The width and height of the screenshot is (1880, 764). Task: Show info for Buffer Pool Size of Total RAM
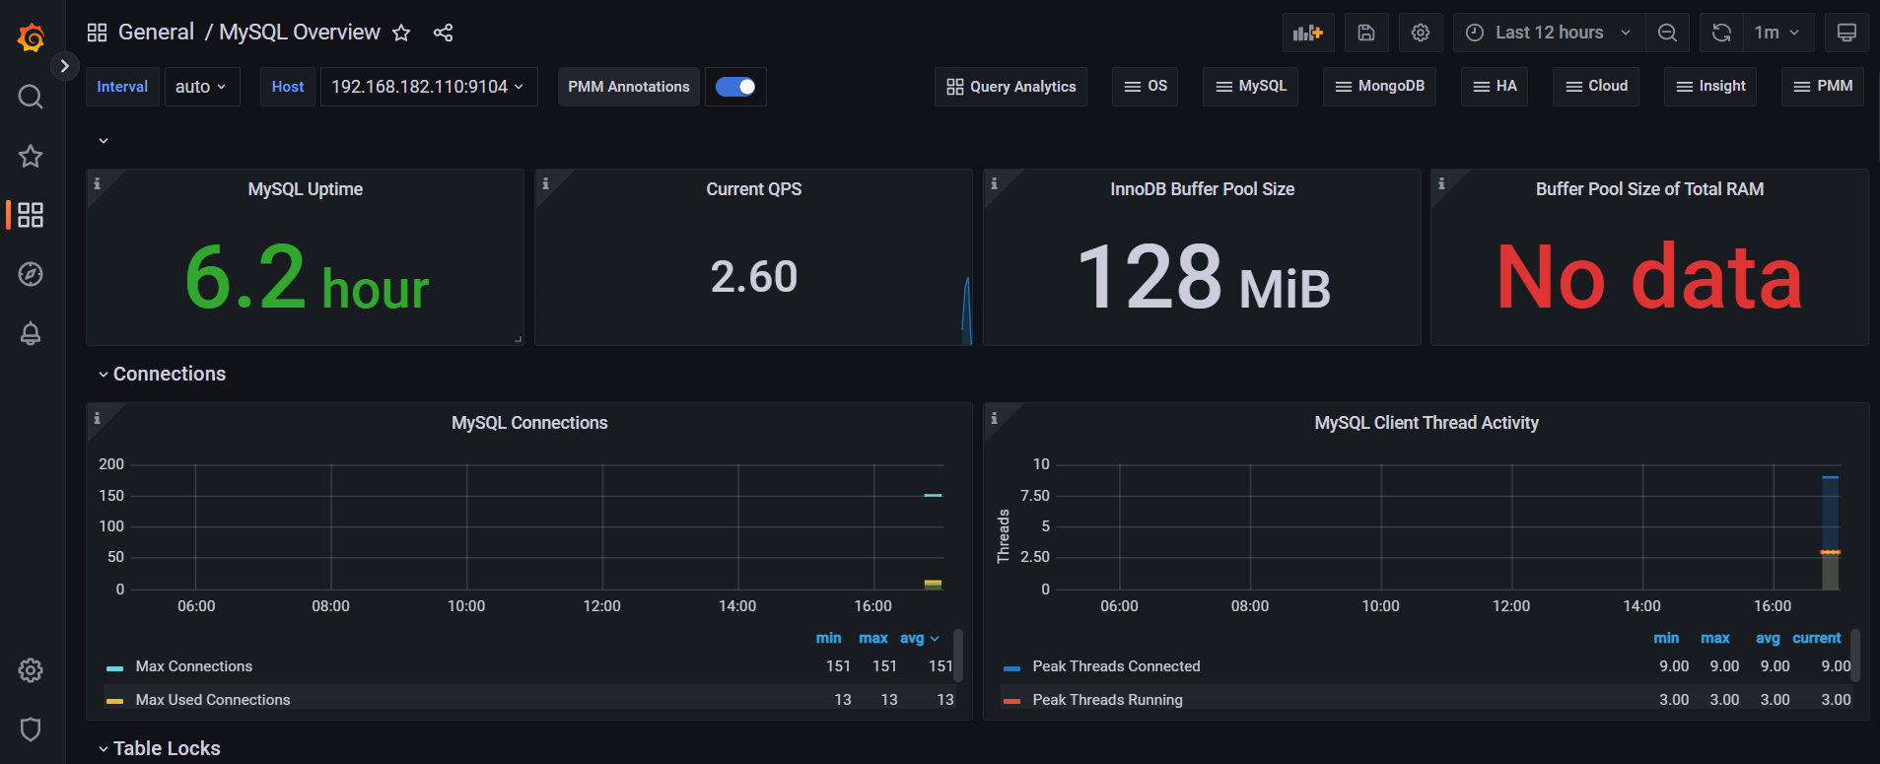1441,183
